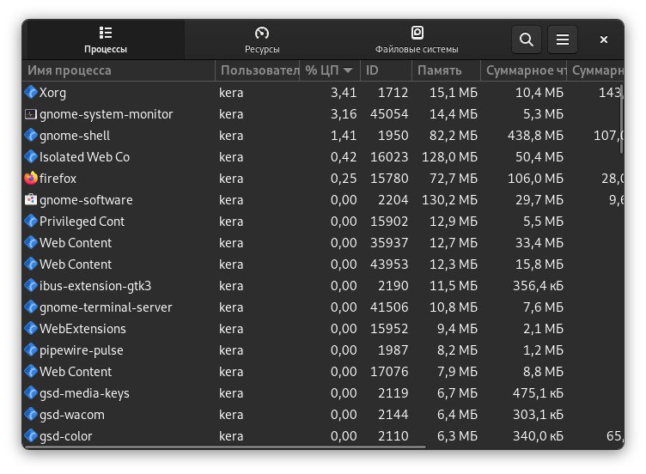Open the hamburger main menu
646x474 pixels.
coord(563,39)
